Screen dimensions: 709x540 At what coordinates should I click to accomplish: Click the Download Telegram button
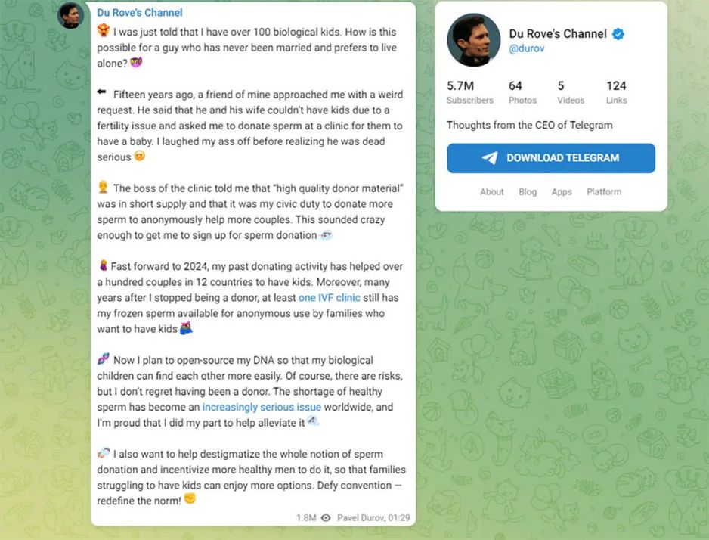point(551,158)
